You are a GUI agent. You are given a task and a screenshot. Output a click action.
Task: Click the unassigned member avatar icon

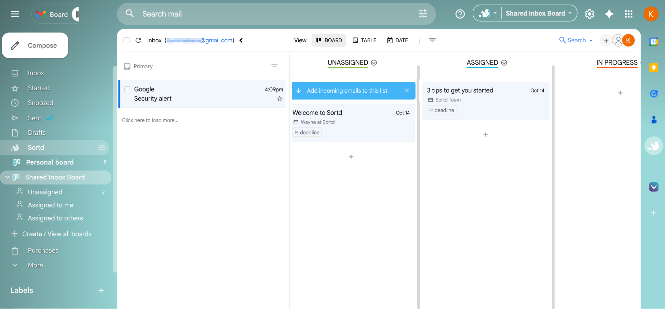[x=618, y=40]
